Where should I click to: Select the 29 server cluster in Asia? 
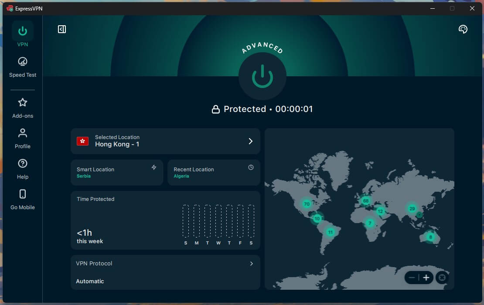point(412,208)
